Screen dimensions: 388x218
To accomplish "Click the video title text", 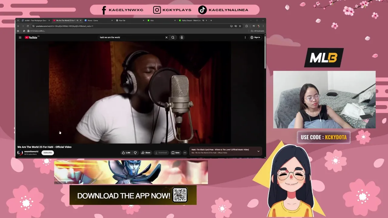I will [x=45, y=147].
